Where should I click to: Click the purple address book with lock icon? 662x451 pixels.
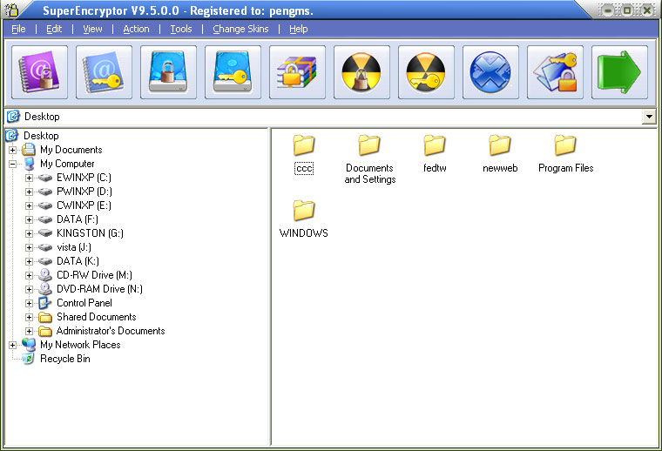tap(39, 72)
